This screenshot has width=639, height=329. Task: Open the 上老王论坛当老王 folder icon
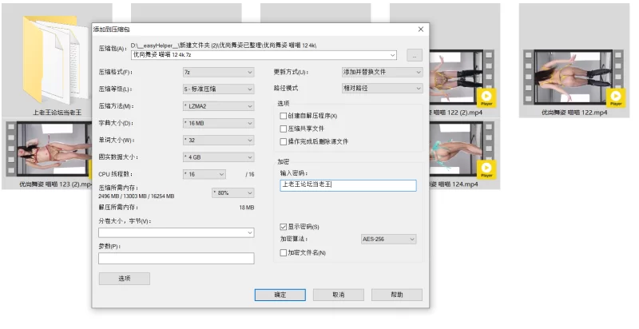tap(54, 60)
